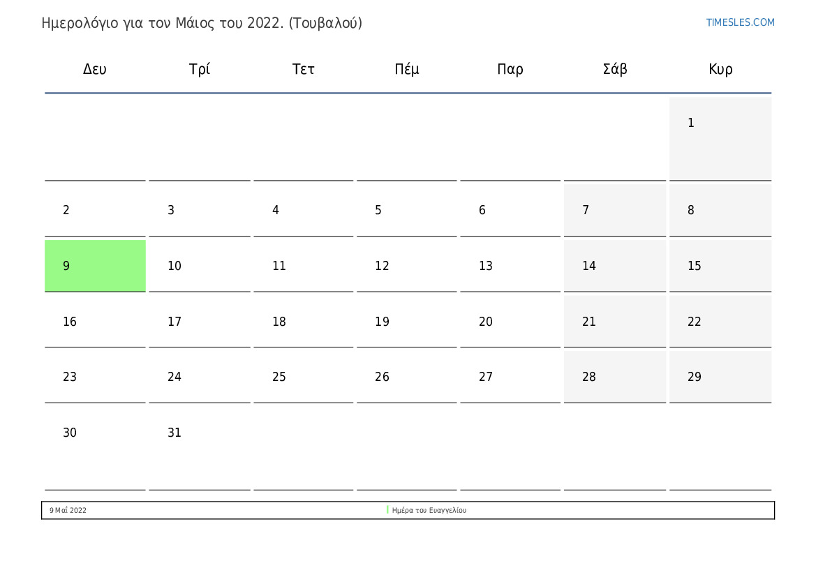
Task: Select day 31 in the last row
Action: click(x=199, y=445)
